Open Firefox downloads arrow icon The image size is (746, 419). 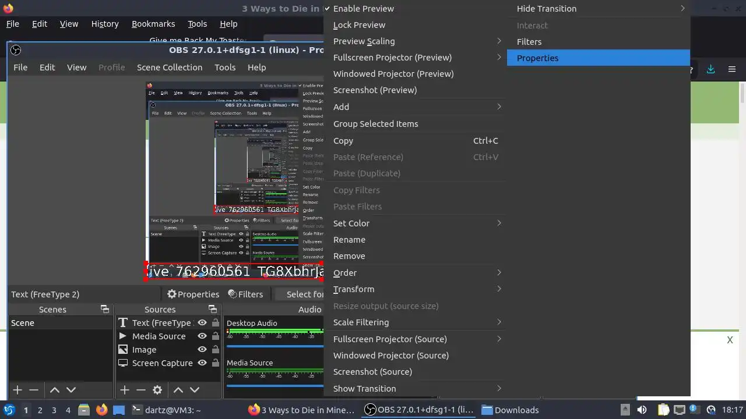710,69
